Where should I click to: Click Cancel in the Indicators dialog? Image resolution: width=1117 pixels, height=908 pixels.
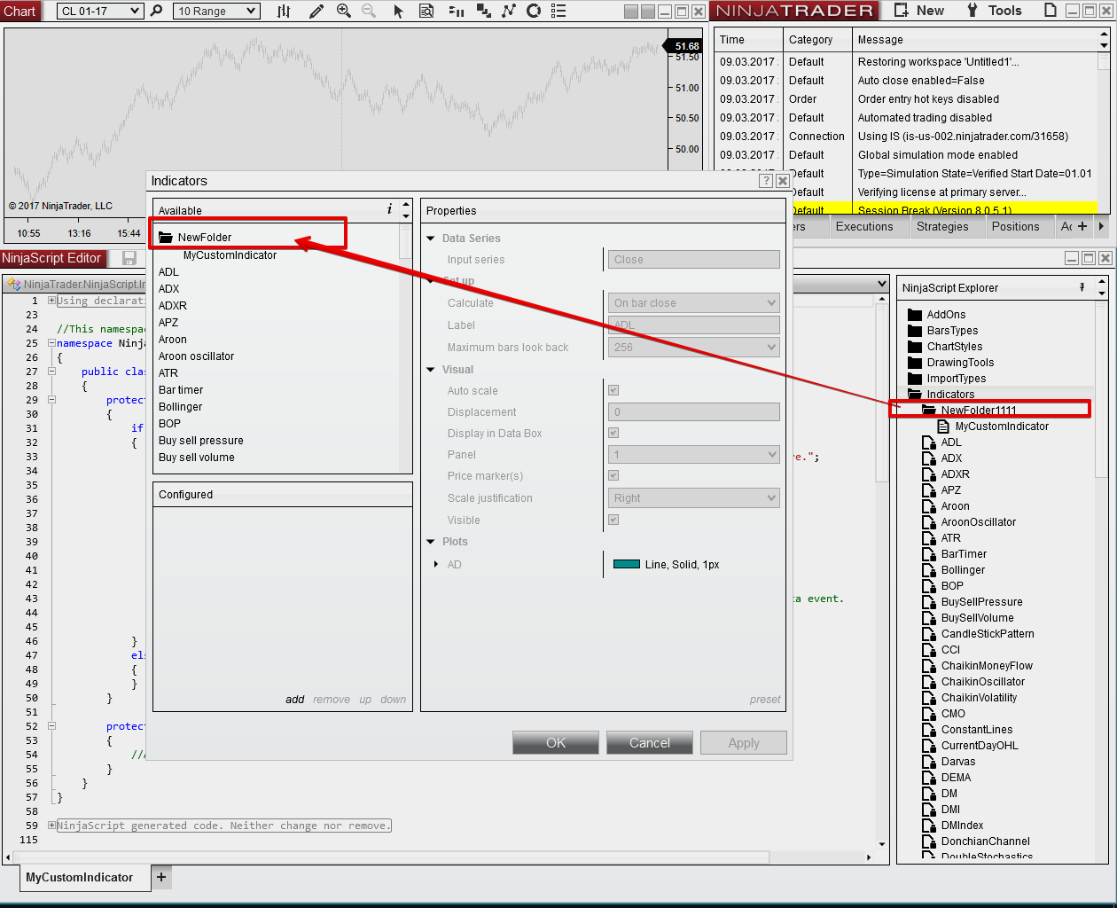[650, 743]
